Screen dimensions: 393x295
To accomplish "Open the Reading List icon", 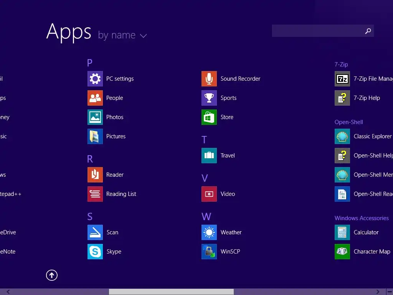I will [x=95, y=194].
